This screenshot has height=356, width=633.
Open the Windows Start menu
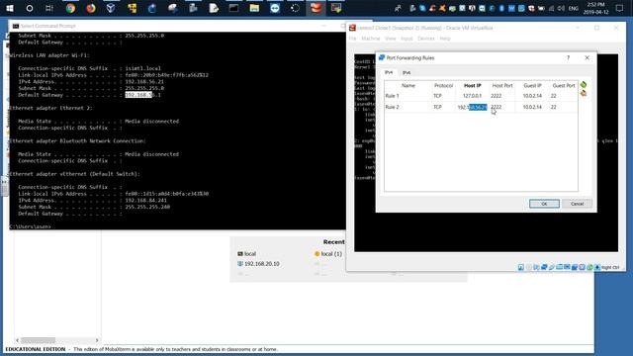(x=9, y=8)
